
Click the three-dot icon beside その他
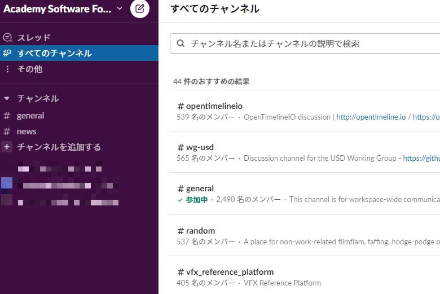7,69
